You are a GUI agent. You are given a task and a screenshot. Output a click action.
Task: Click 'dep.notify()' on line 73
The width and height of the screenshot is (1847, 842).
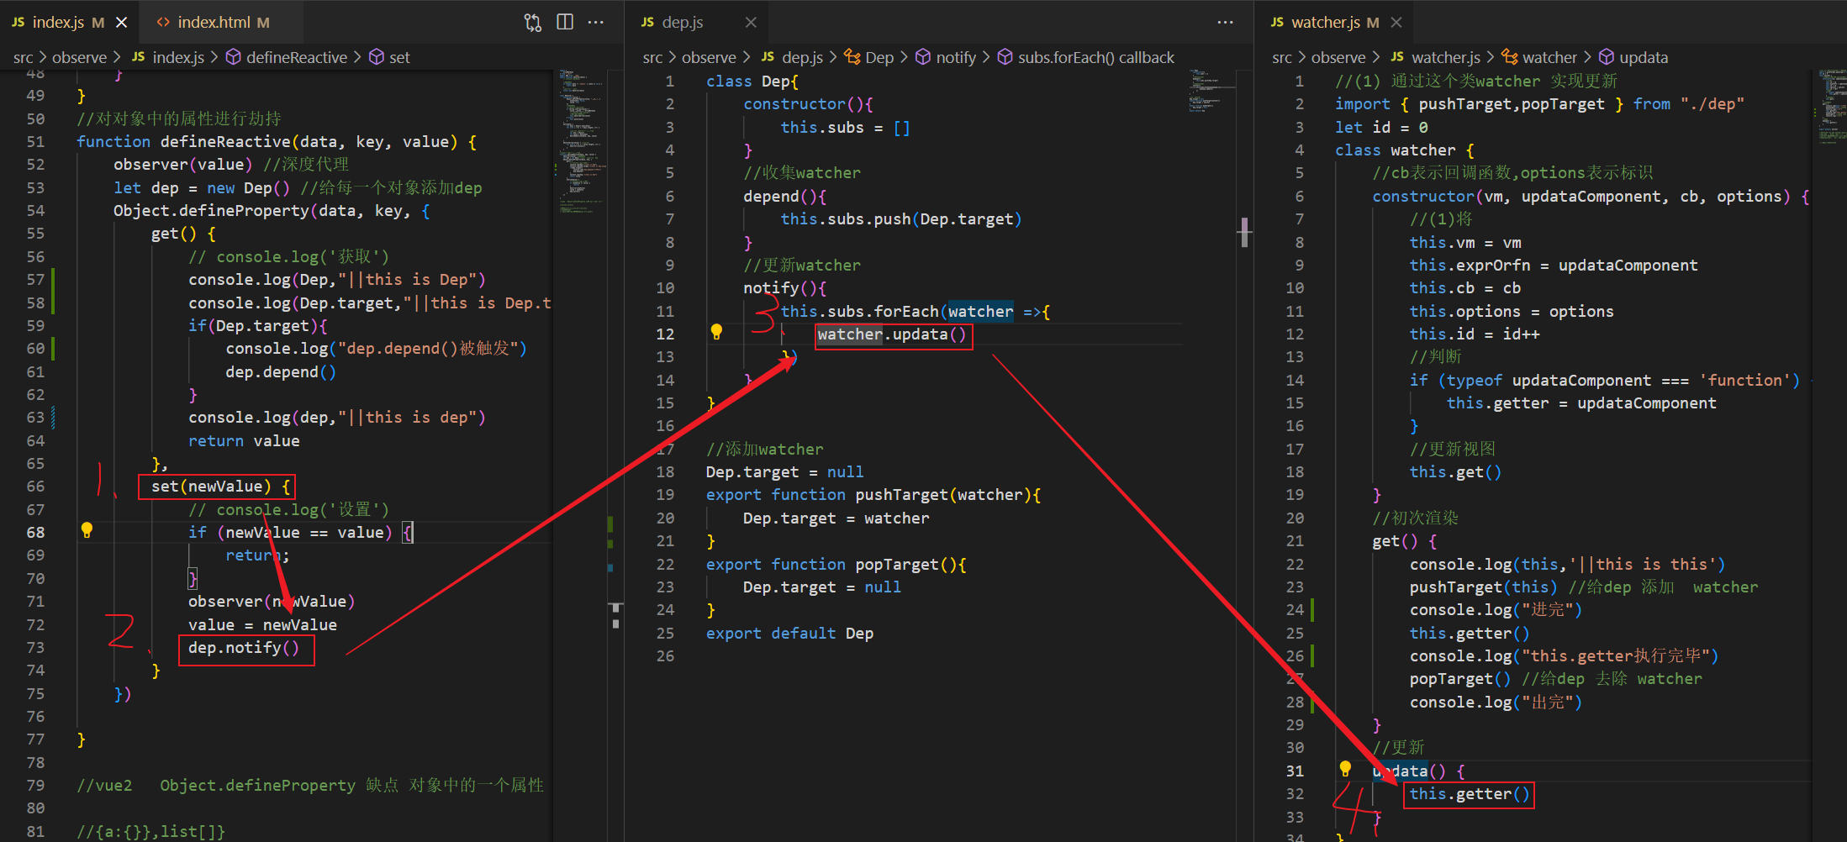[244, 648]
